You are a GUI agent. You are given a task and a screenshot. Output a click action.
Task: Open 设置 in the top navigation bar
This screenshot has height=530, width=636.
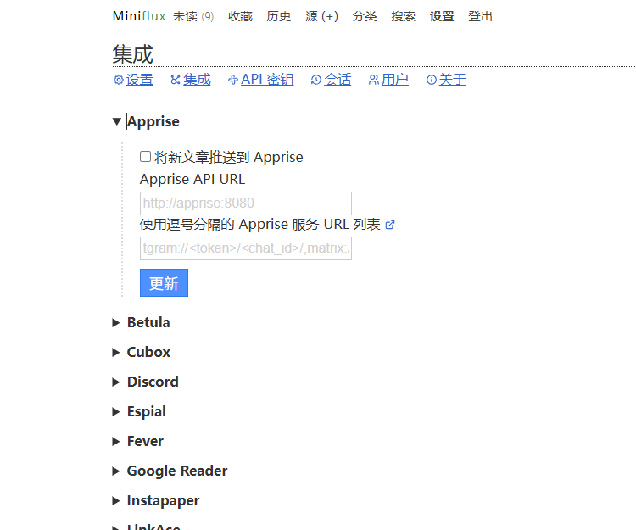pyautogui.click(x=442, y=16)
